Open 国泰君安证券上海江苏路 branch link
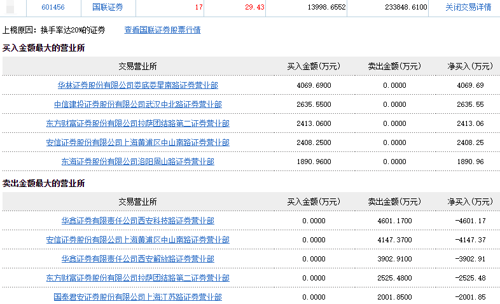This screenshot has width=500, height=304. pos(137,297)
